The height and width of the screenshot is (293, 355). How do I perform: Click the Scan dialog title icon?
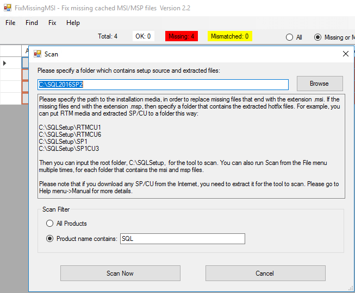click(x=38, y=54)
